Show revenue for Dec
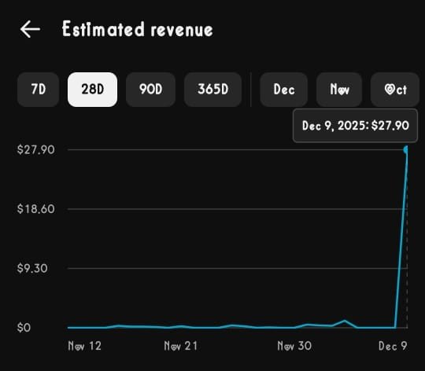This screenshot has width=425, height=371. [284, 90]
